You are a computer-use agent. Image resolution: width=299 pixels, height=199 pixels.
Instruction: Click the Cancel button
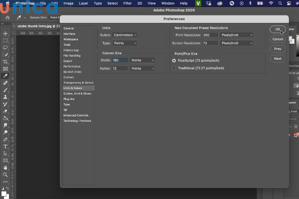278,39
